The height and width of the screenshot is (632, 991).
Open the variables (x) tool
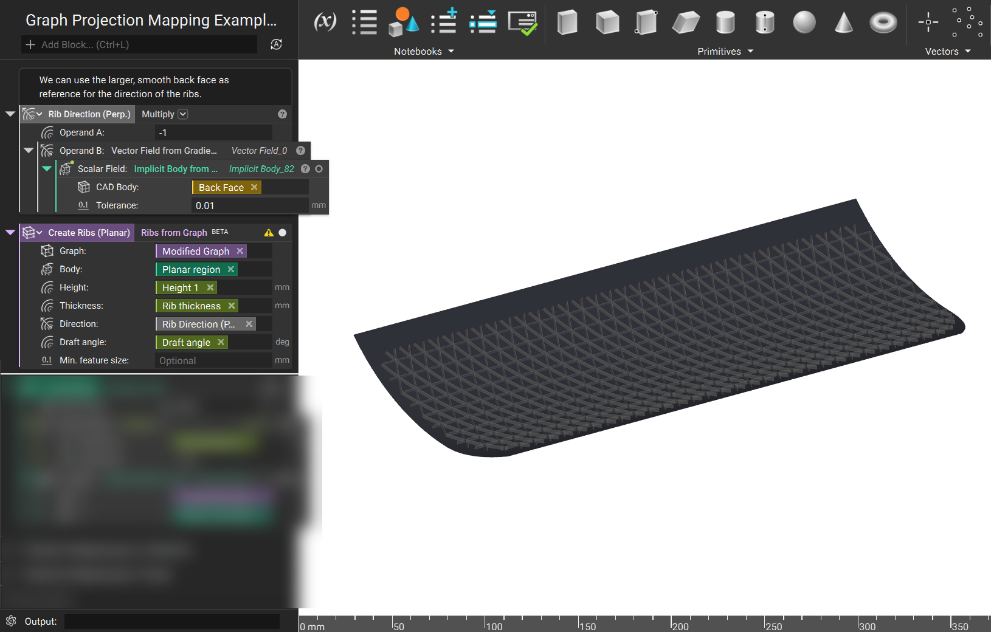pyautogui.click(x=325, y=22)
